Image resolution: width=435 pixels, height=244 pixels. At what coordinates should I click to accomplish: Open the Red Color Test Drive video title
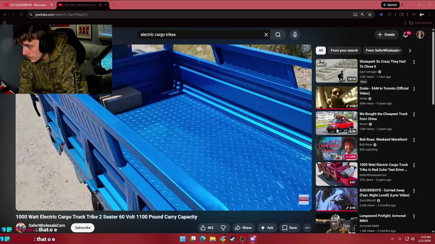384,167
